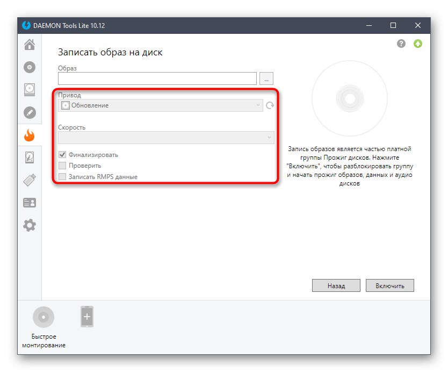
Task: Open the USB devices section in the sidebar
Action: 29,180
